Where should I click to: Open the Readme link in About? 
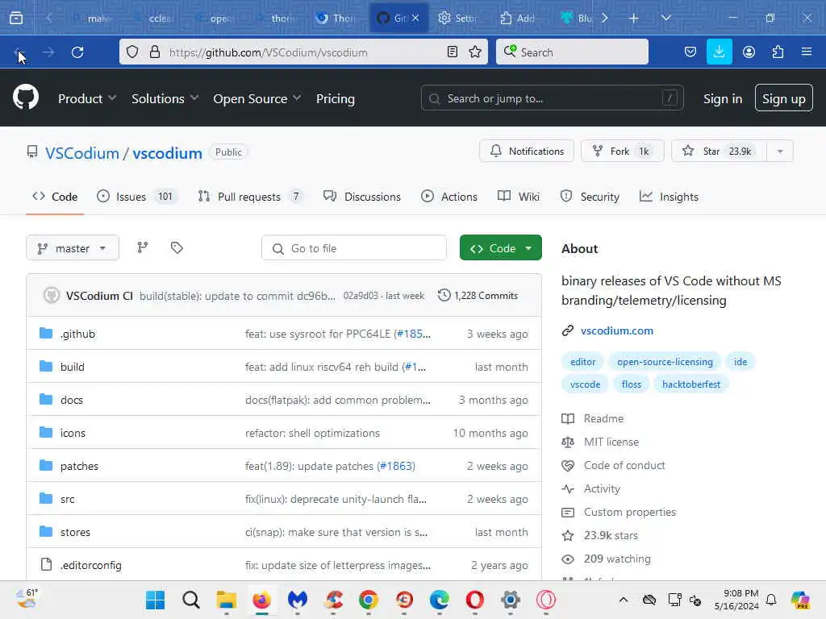coord(603,418)
